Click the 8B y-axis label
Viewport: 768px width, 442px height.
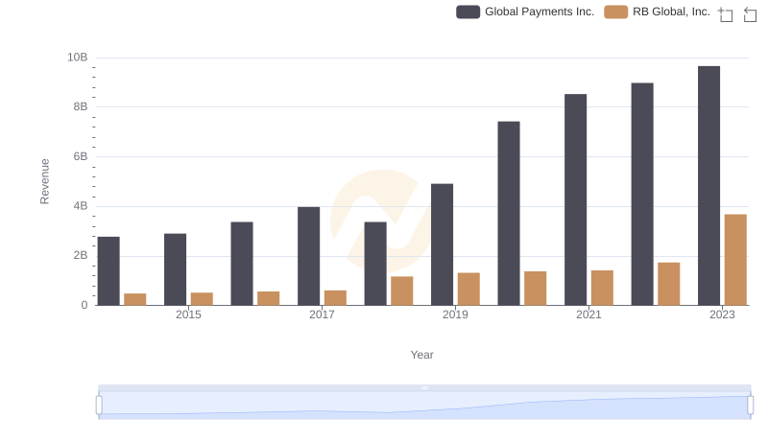[x=81, y=106]
